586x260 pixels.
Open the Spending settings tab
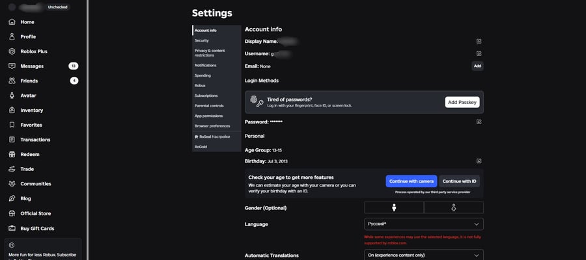coord(217,75)
